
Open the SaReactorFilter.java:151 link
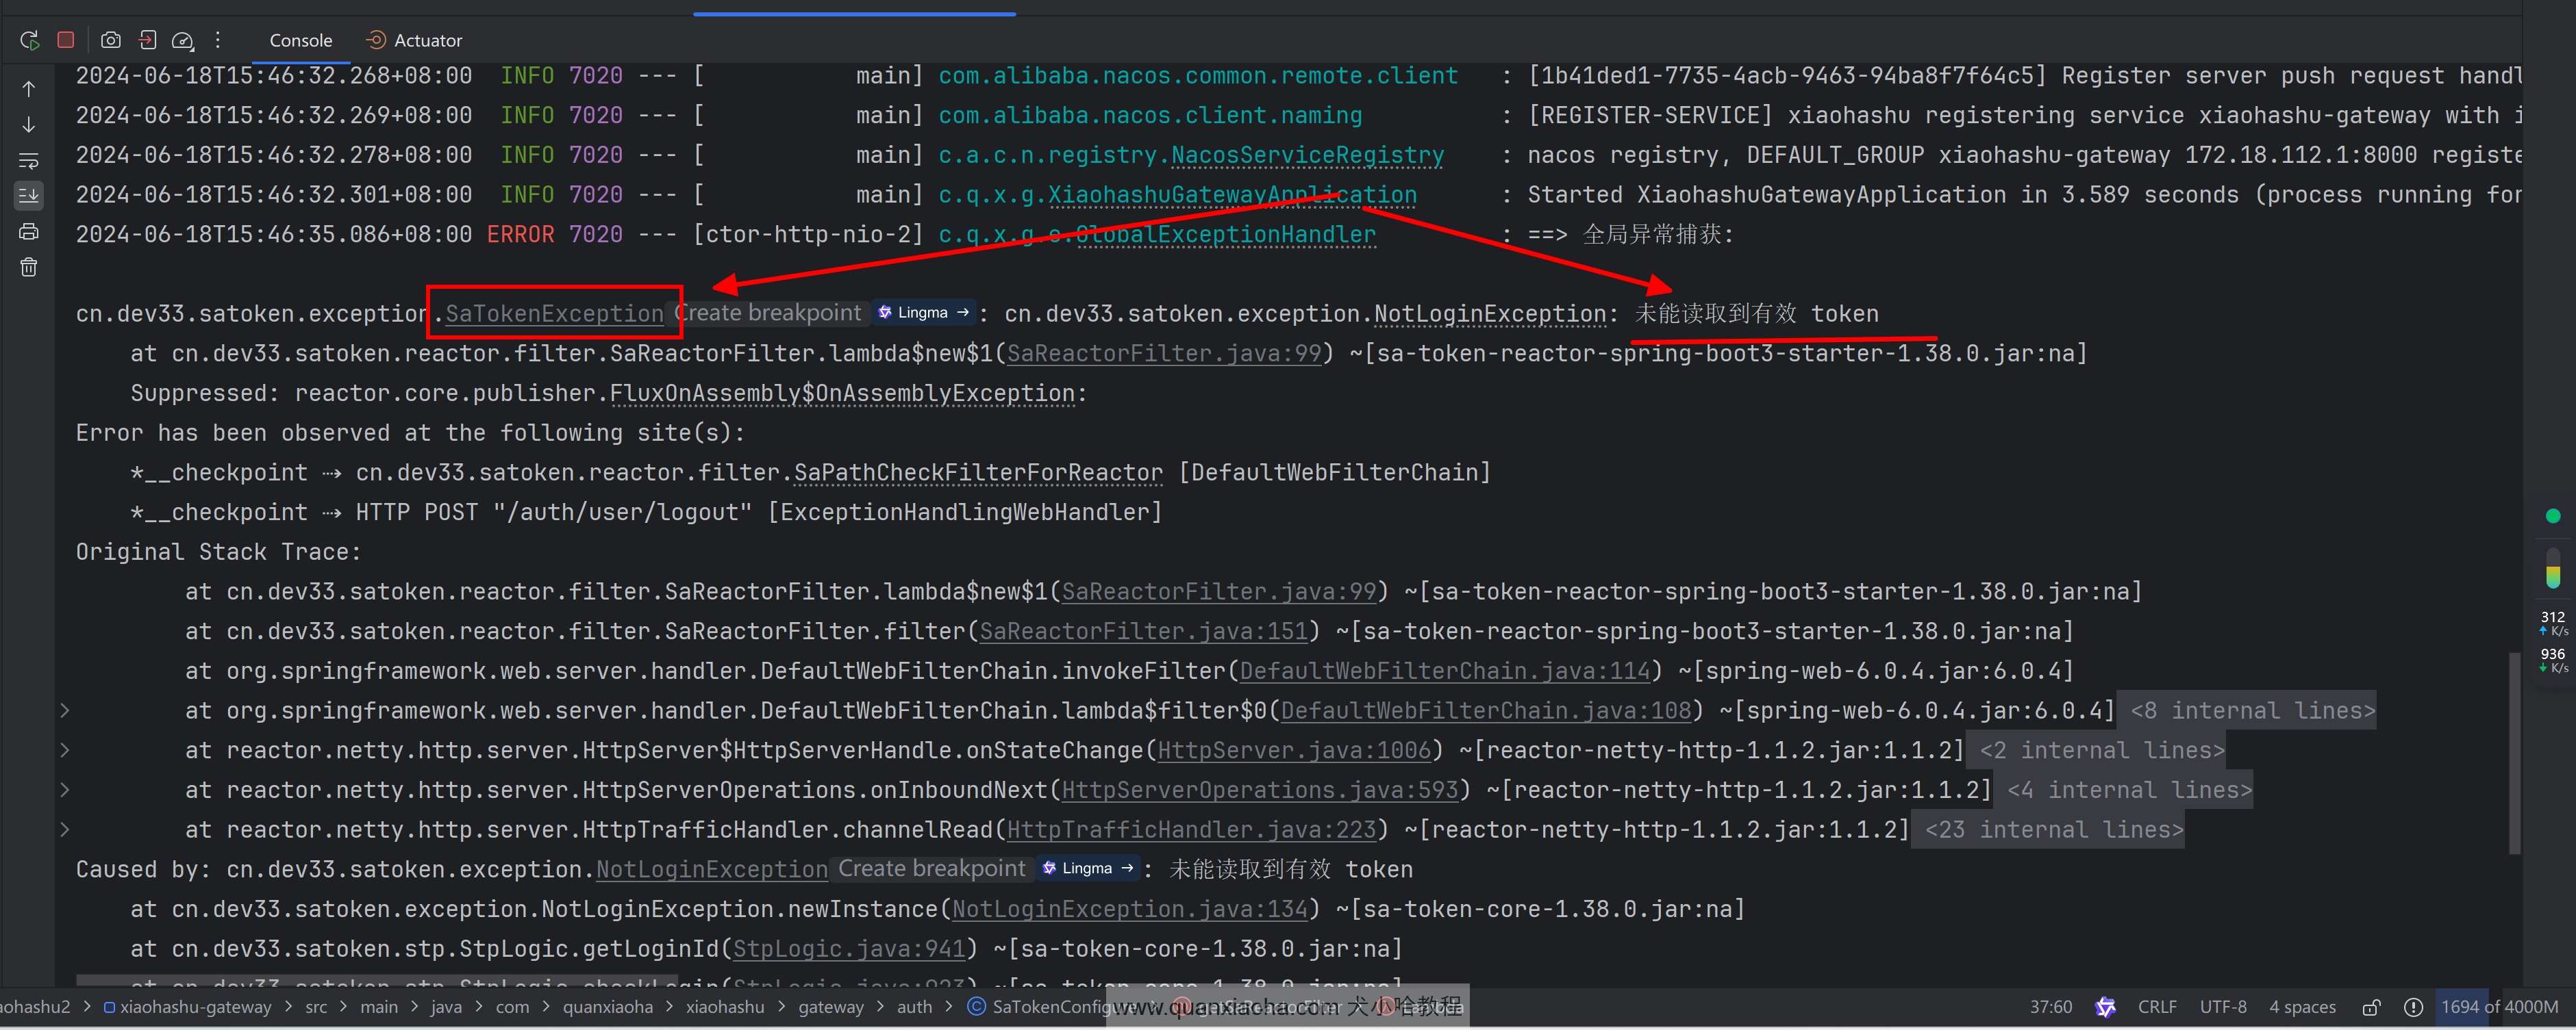tap(1143, 632)
